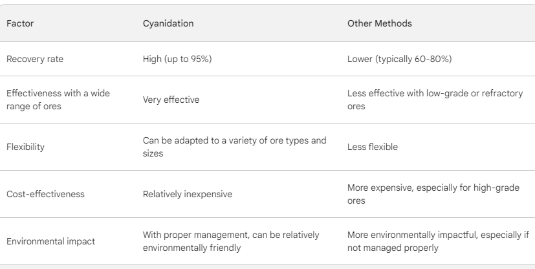Click the Cyanidation column header

pos(168,23)
